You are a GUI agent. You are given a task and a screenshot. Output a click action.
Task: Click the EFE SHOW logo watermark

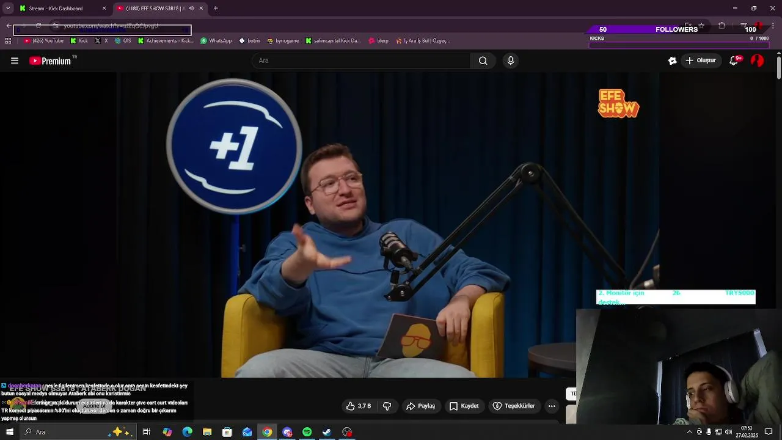click(618, 103)
